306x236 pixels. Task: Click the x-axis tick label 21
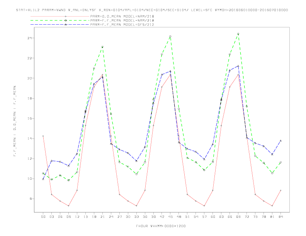click(102, 217)
